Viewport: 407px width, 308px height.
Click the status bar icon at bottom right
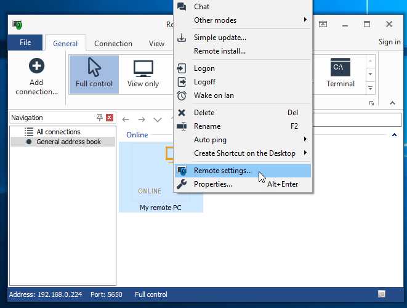click(x=382, y=294)
